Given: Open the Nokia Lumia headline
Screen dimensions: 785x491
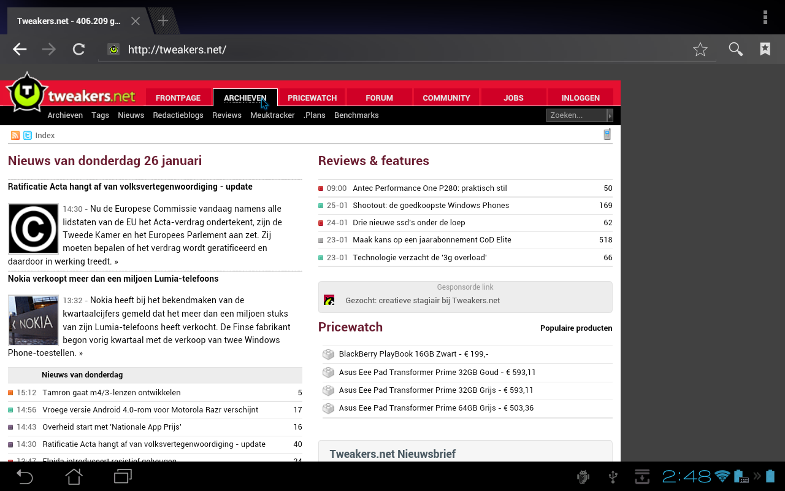Looking at the screenshot, I should pos(113,279).
